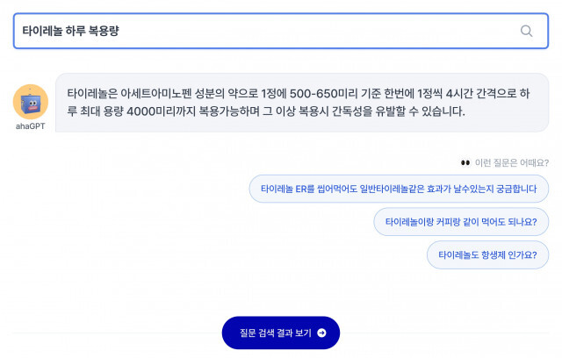Screen dimensions: 562x358
Task: Click the right-arrow circle icon in the blue button
Action: tap(321, 333)
